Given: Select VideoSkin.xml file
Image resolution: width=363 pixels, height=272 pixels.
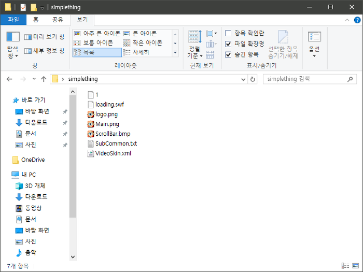Looking at the screenshot, I should click(109, 153).
